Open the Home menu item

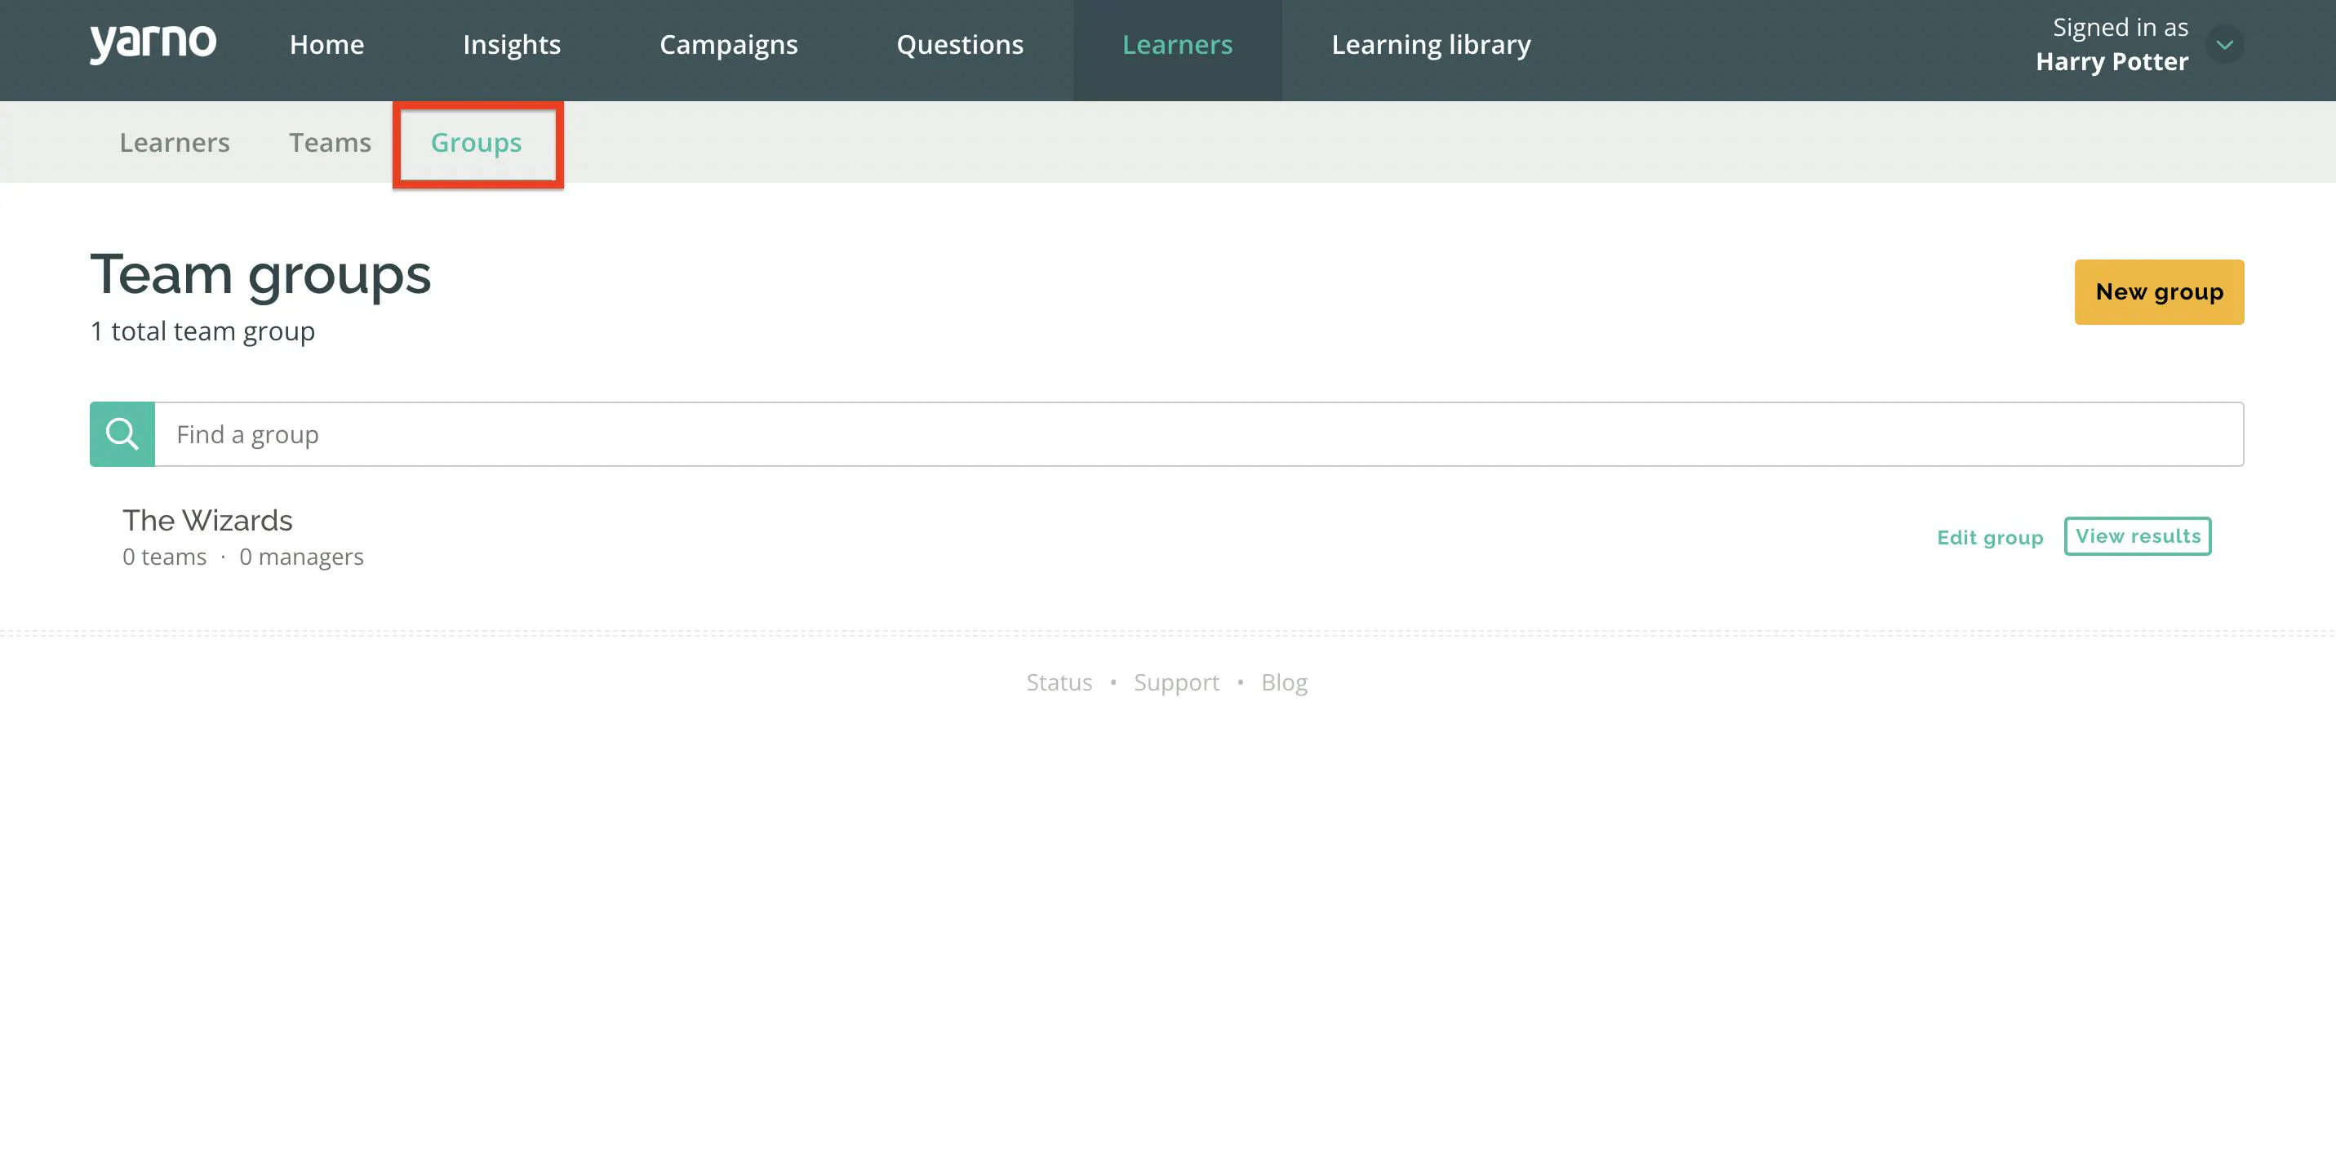(x=326, y=44)
